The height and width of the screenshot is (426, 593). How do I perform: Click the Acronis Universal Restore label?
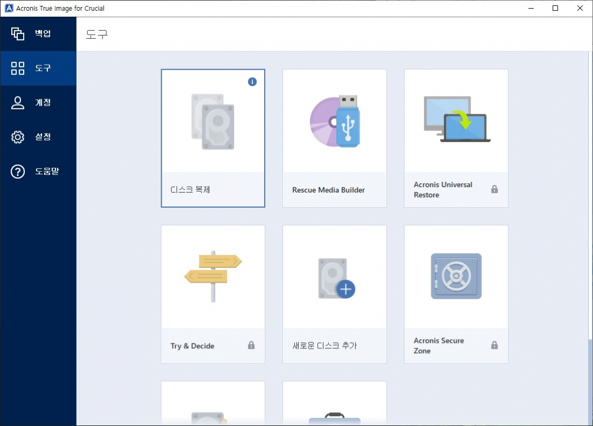pyautogui.click(x=443, y=190)
